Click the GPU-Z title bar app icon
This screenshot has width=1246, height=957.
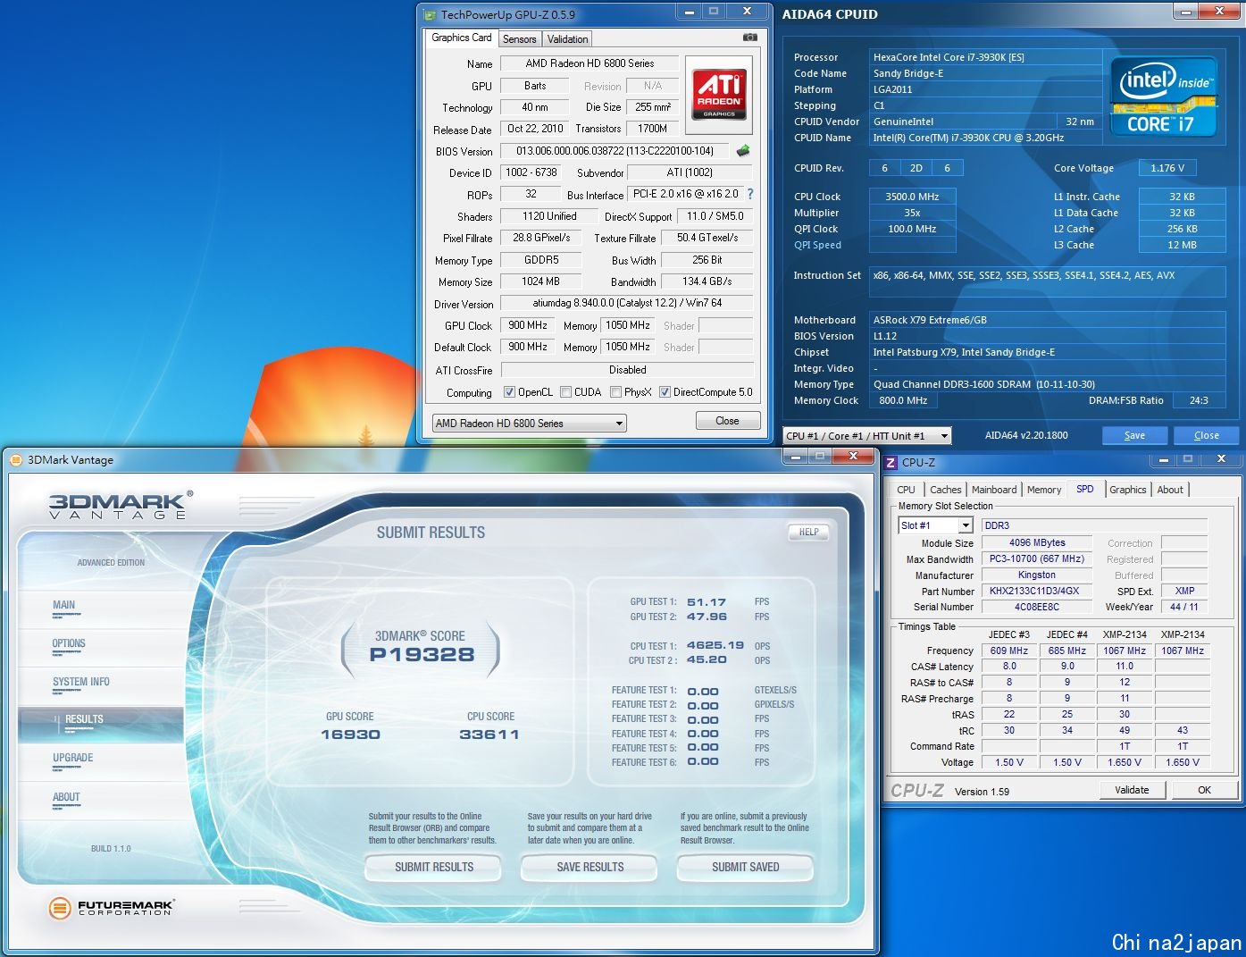[431, 14]
